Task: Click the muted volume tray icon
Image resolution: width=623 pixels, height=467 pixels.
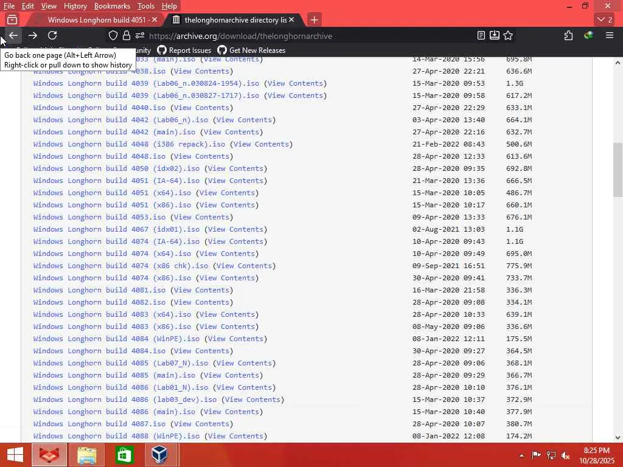Action: pyautogui.click(x=565, y=455)
